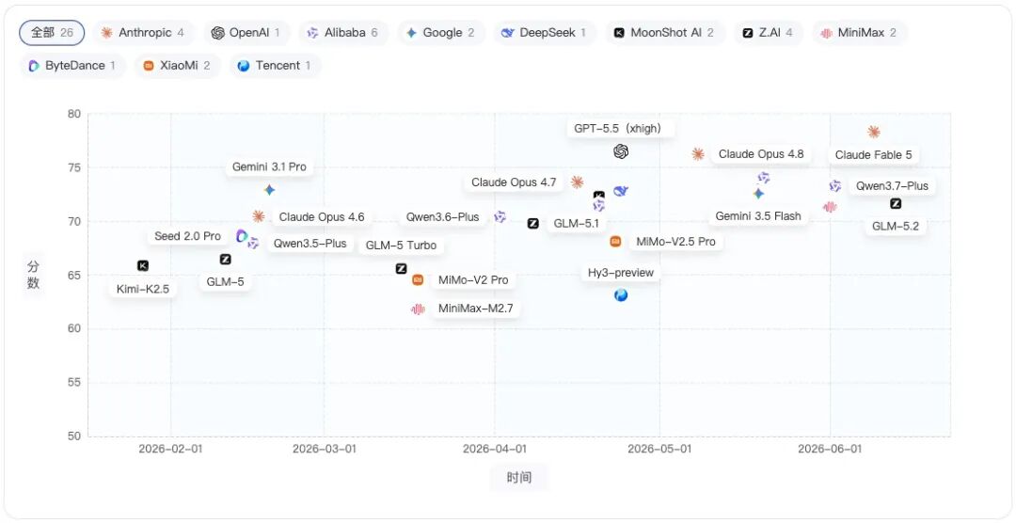Click the Gemini 3.1 Pro marker

(x=270, y=190)
